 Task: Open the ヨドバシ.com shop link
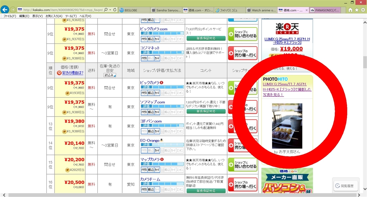(x=151, y=121)
